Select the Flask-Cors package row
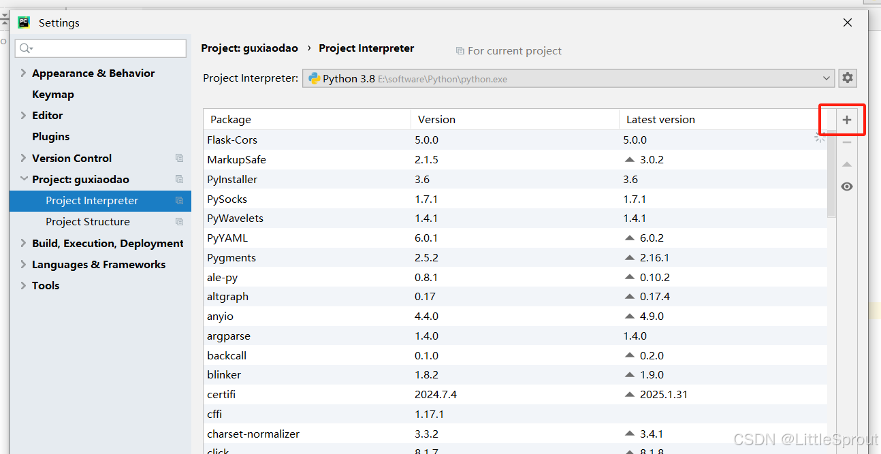 (x=515, y=140)
